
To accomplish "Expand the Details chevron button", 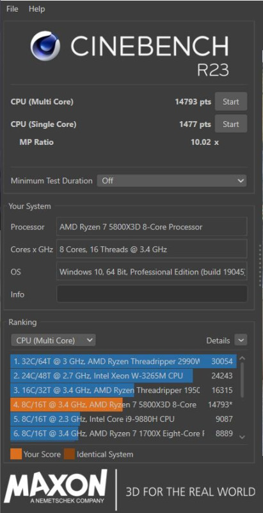I will tap(241, 341).
